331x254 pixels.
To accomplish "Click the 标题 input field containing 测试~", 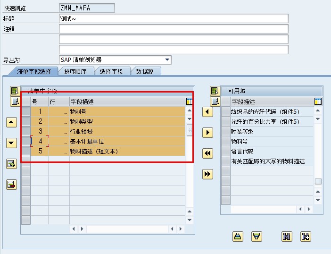I will tap(174, 18).
